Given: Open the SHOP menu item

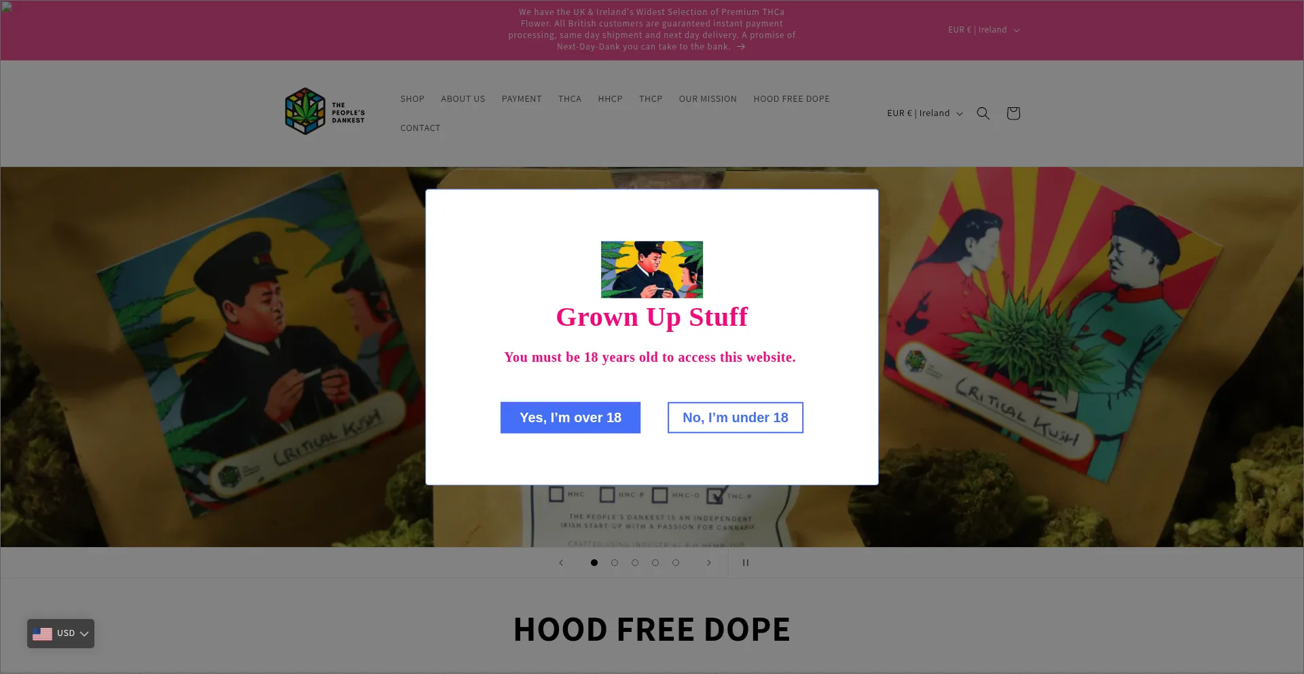Looking at the screenshot, I should [x=412, y=99].
